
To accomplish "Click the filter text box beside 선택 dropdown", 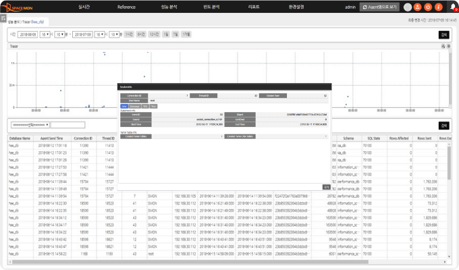I will [x=67, y=125].
